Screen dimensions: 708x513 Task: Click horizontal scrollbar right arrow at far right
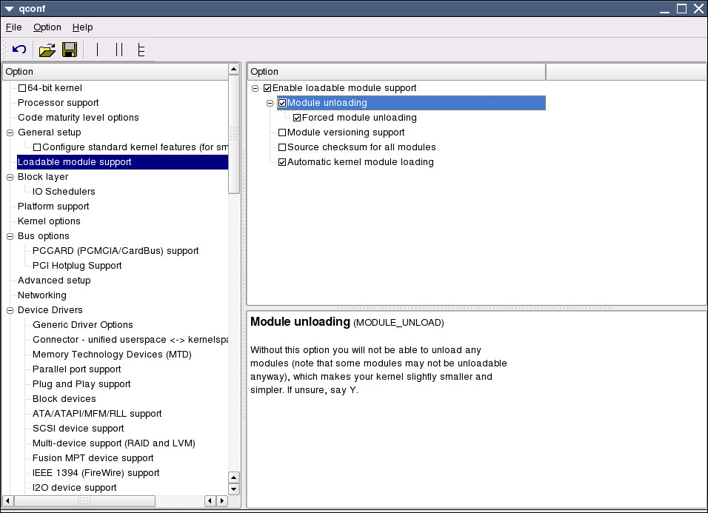pos(222,501)
